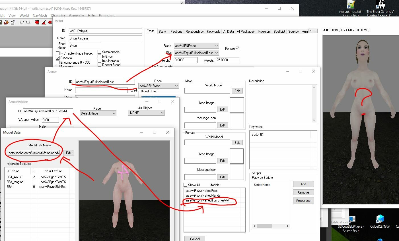
Task: Open the SpellList tab
Action: point(279,32)
